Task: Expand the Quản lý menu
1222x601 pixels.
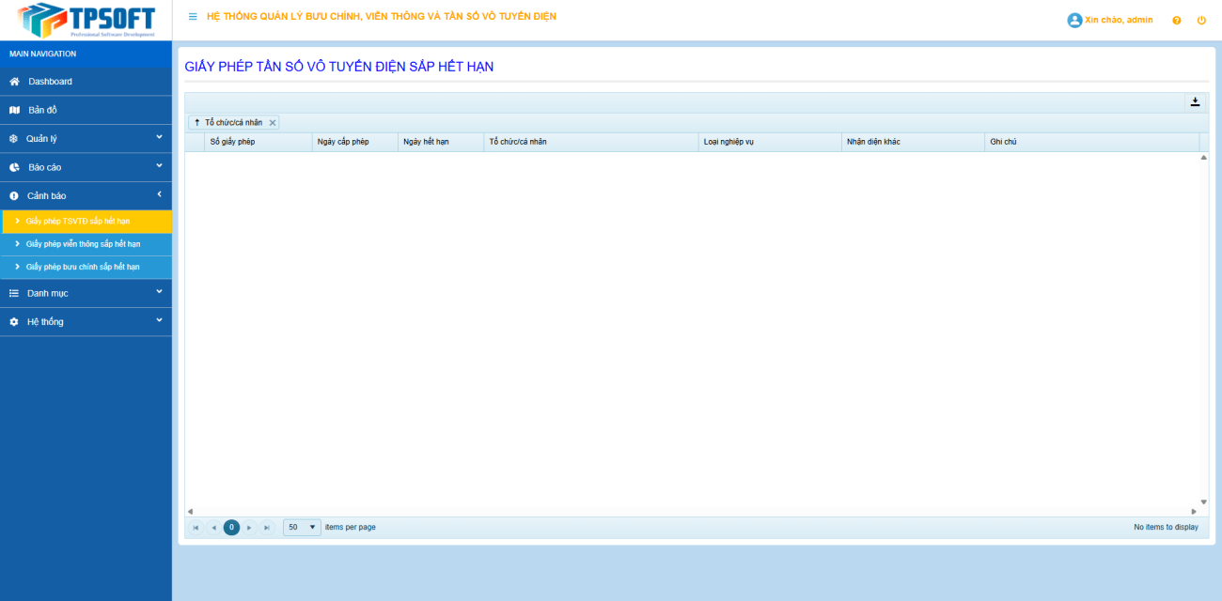Action: (86, 139)
